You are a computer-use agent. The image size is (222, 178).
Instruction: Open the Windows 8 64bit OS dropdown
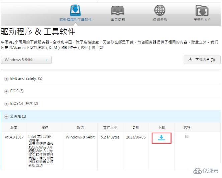point(26,60)
